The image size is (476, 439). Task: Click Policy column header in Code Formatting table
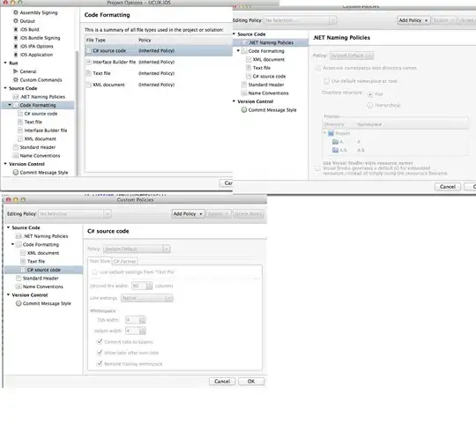(145, 40)
